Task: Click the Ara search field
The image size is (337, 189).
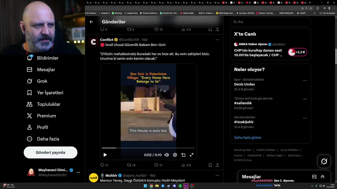Action: pos(271,22)
